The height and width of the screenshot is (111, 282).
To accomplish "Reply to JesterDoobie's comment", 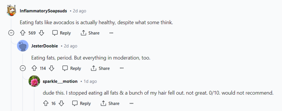I will (72, 68).
